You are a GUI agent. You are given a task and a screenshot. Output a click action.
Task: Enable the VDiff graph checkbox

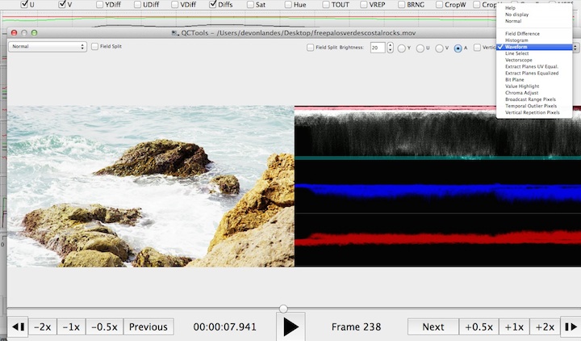tap(175, 5)
